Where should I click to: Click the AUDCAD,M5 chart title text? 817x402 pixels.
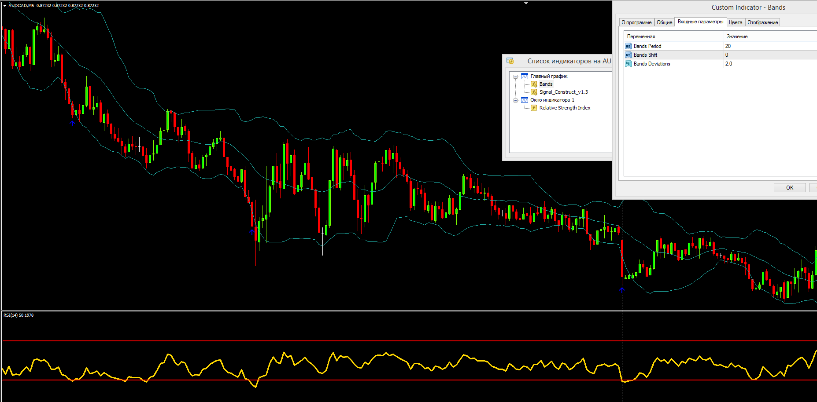[53, 6]
